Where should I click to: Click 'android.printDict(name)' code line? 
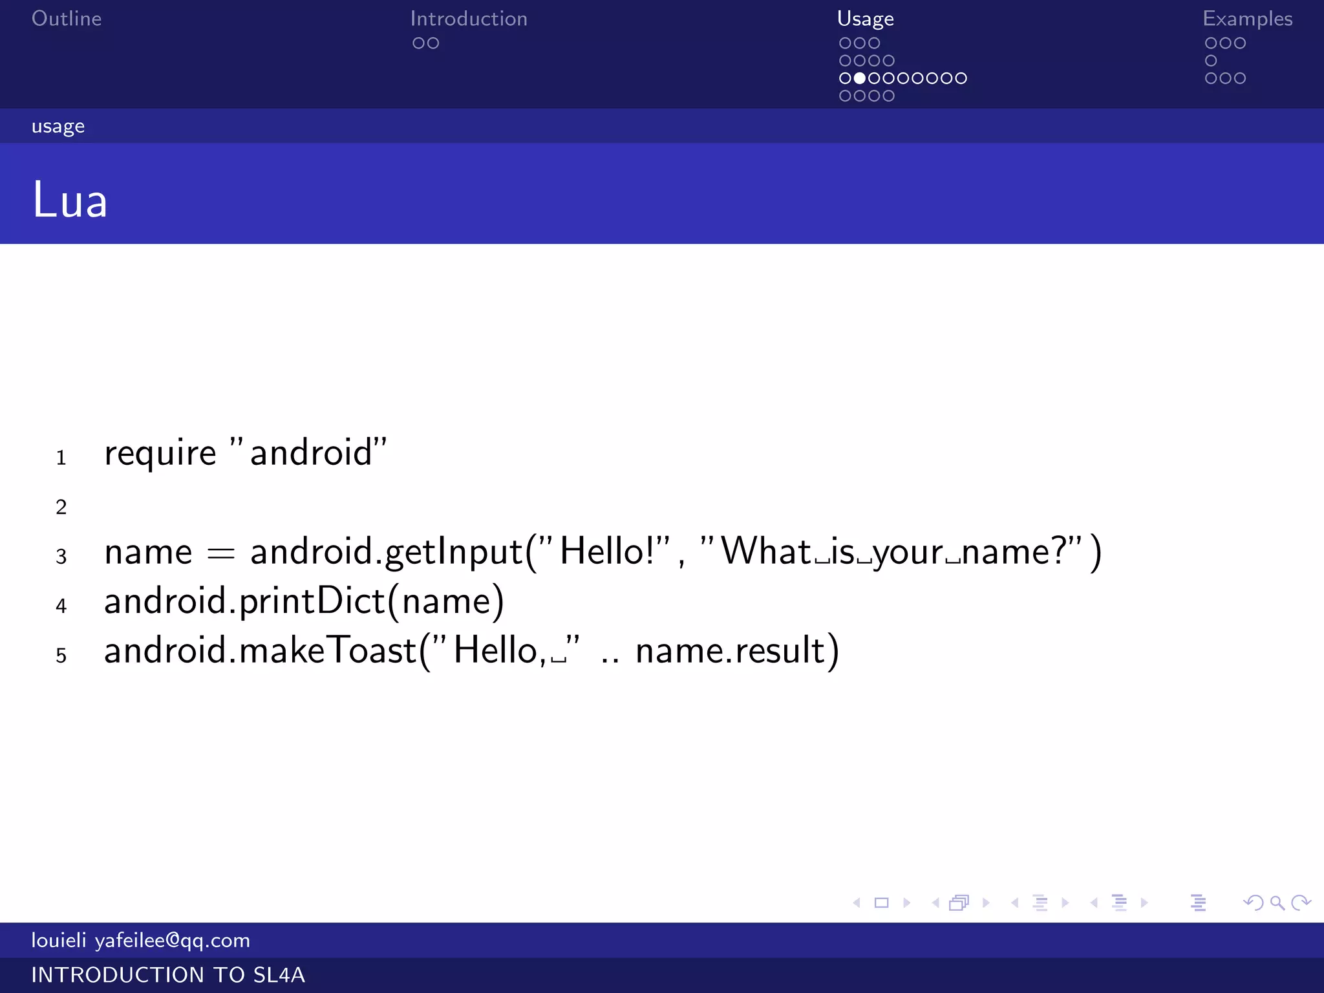304,601
